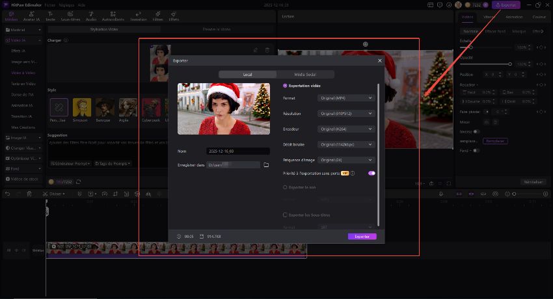The width and height of the screenshot is (553, 299).
Task: Open the Générateur Prompt dropdown
Action: 70,163
